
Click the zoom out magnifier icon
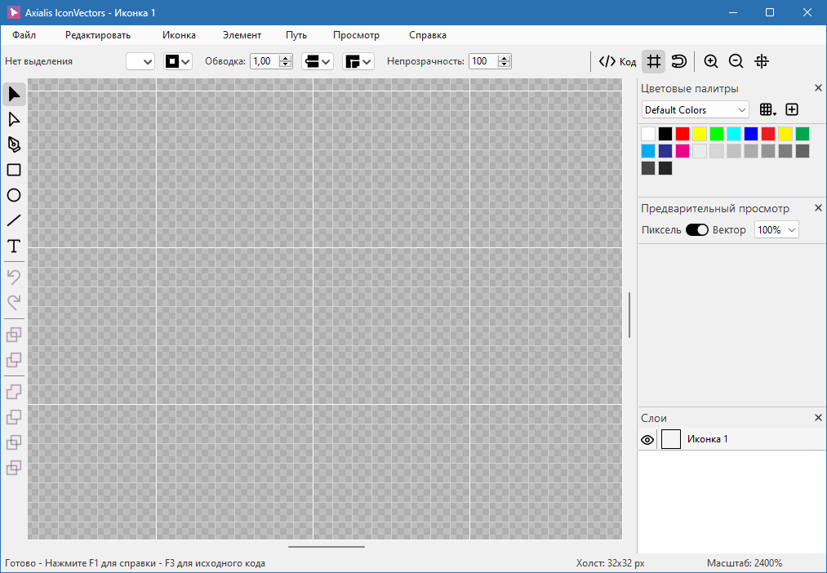pyautogui.click(x=736, y=61)
